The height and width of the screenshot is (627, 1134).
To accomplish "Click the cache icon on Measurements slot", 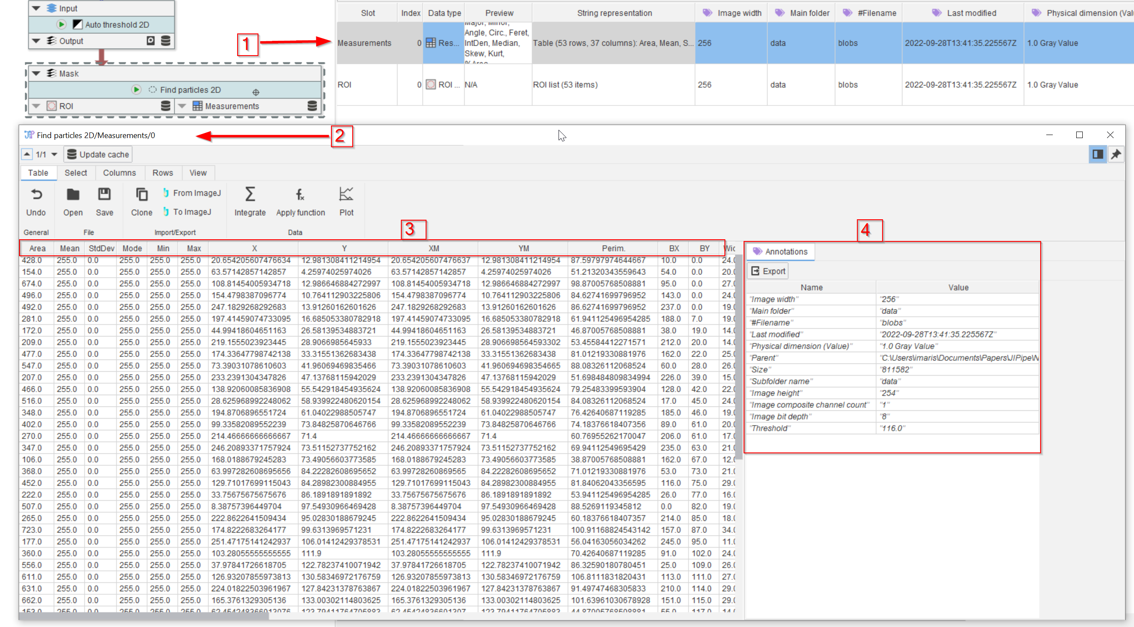I will point(312,106).
